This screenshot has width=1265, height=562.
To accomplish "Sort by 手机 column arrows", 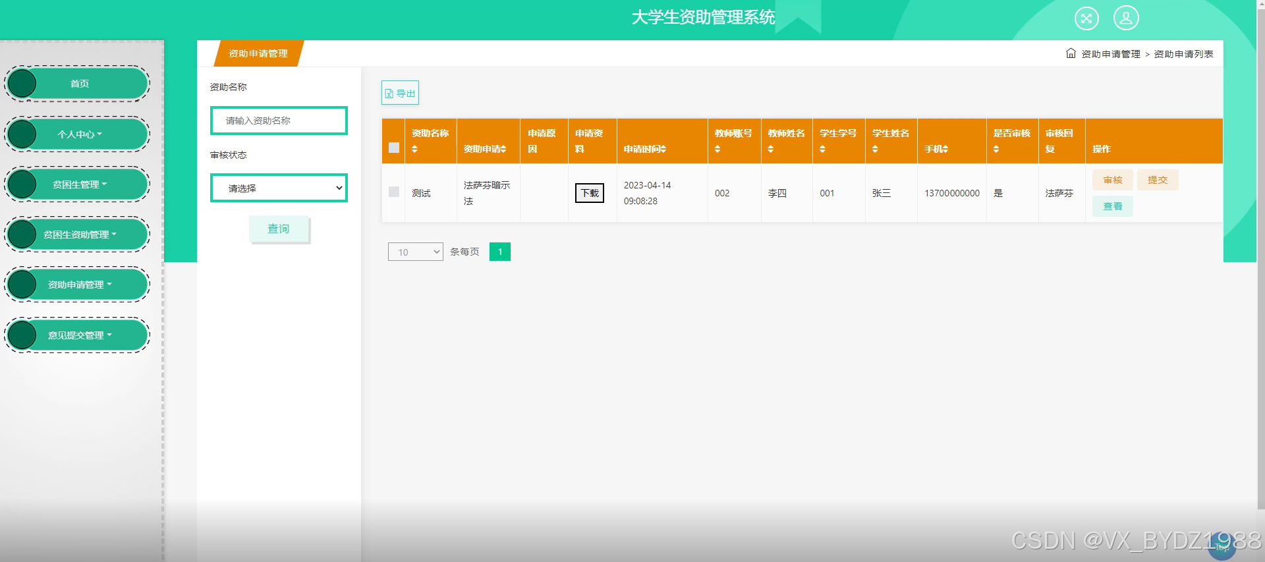I will (x=945, y=150).
